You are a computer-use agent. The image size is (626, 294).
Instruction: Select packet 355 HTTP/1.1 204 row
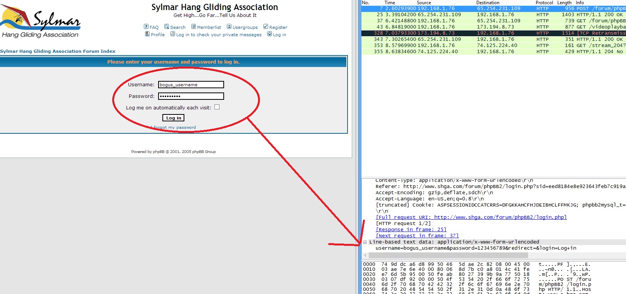pos(494,52)
